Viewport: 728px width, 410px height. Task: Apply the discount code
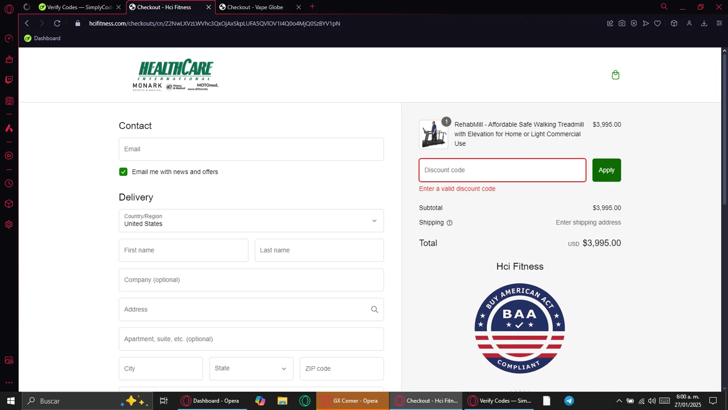pyautogui.click(x=606, y=170)
